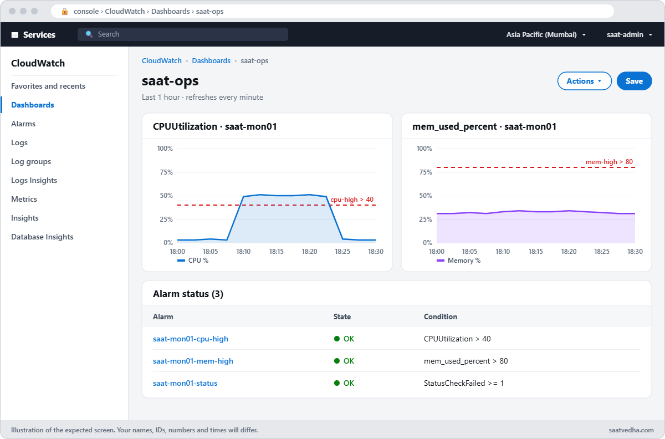Viewport: 665px width, 439px height.
Task: Click the Alarm status (3) heading
Action: coord(188,294)
